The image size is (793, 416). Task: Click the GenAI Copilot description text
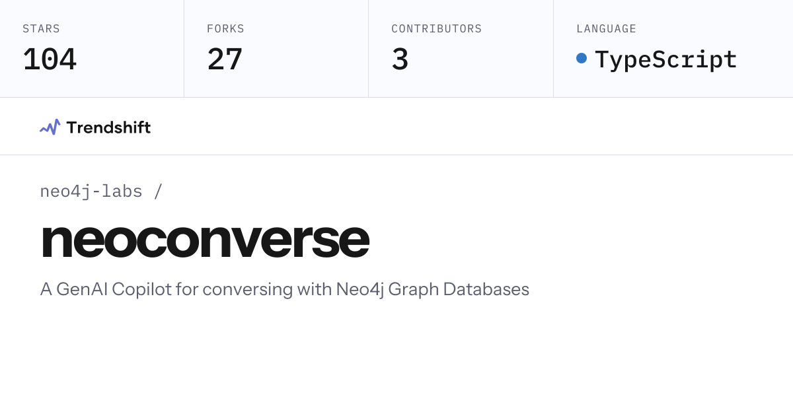[x=285, y=289]
